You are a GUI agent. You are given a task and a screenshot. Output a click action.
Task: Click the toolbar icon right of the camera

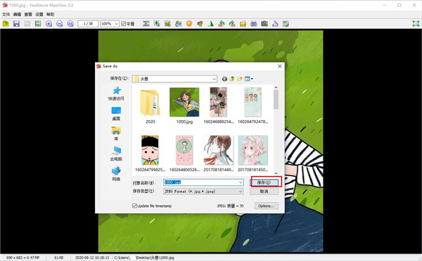pyautogui.click(x=275, y=24)
